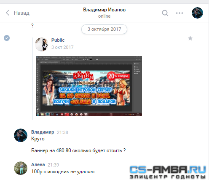
Task: Click the back chevron arrow
Action: (x=8, y=13)
